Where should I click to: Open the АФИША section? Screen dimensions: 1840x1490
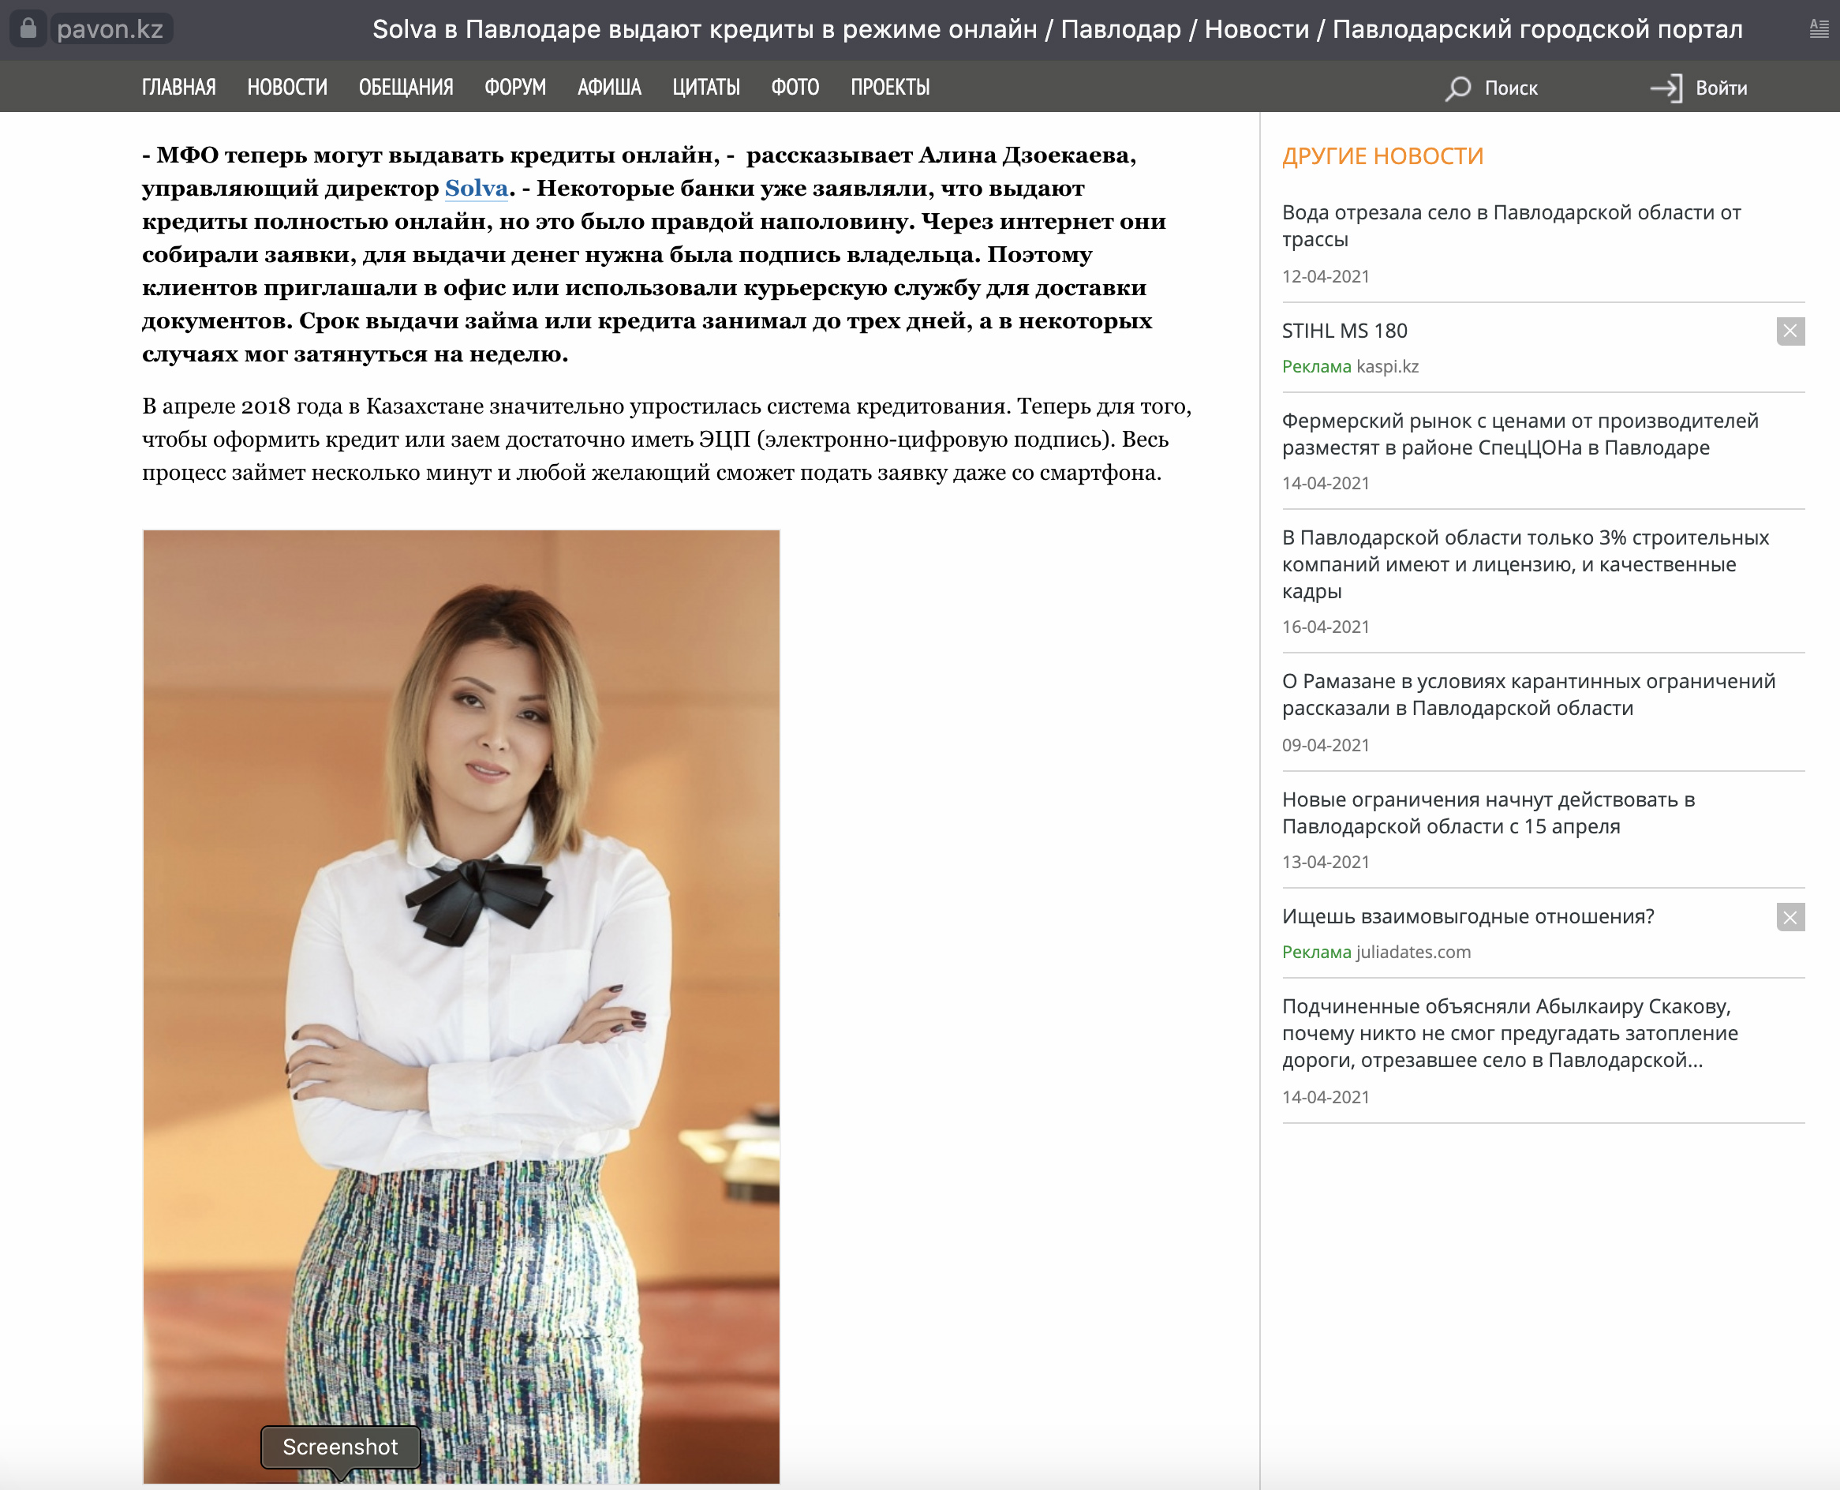tap(609, 88)
